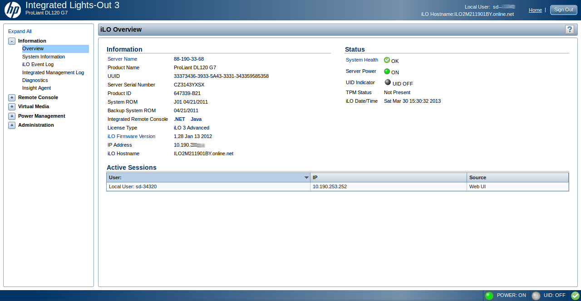Click the green Server Power status icon

pyautogui.click(x=387, y=72)
